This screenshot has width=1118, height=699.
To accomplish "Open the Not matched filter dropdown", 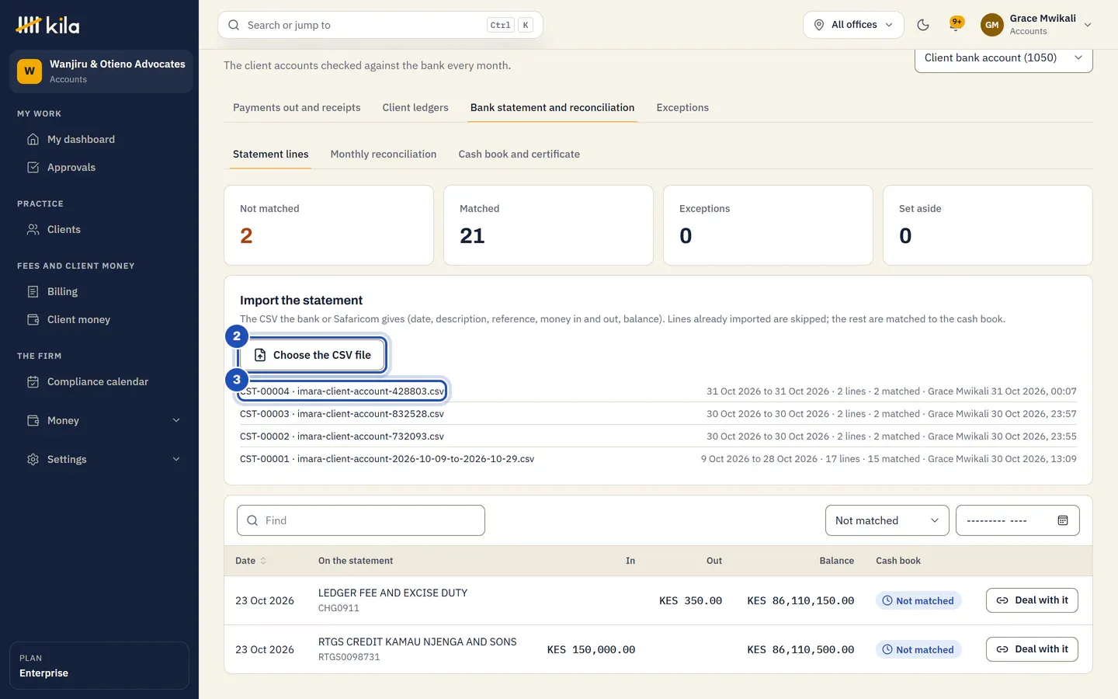I will pos(887,520).
